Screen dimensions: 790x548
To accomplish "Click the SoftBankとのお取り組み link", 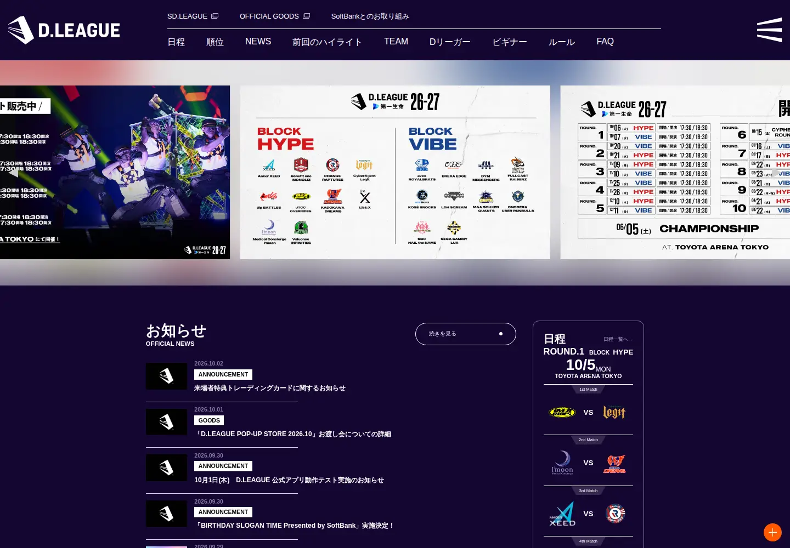I will click(x=370, y=16).
